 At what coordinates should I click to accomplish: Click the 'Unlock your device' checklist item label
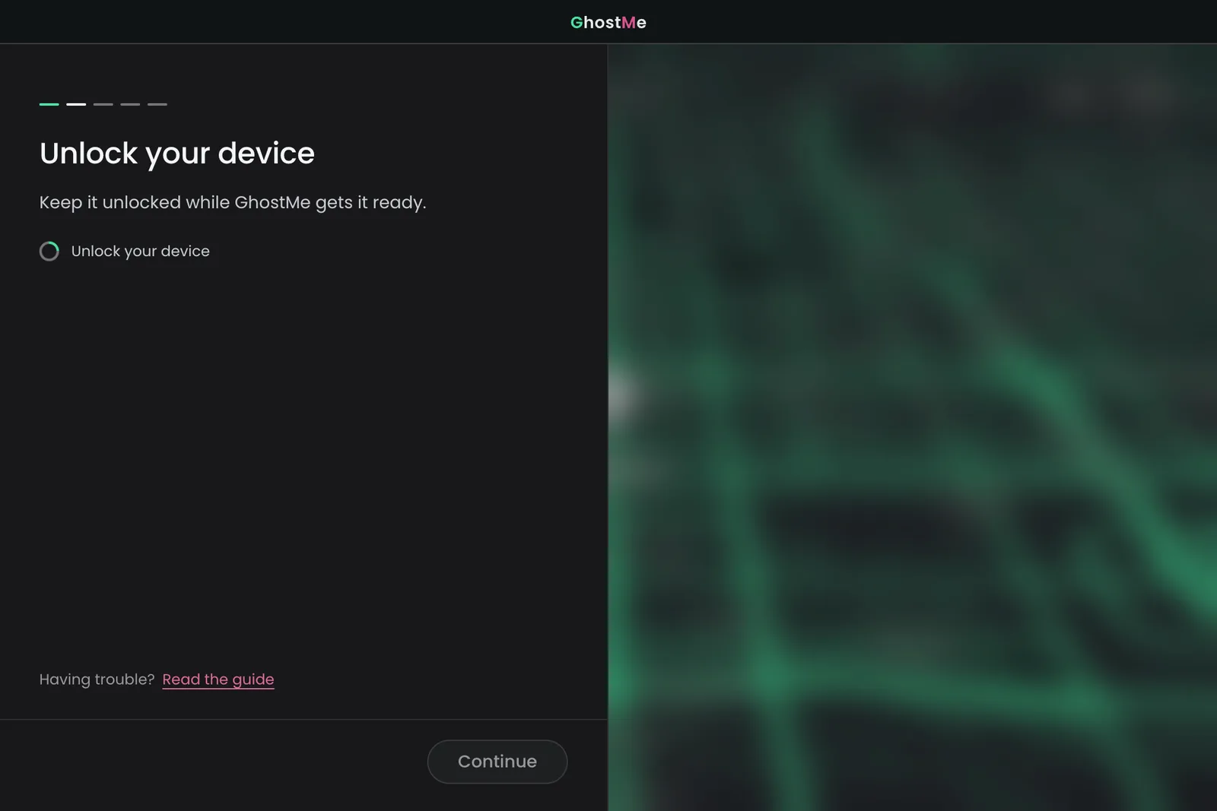pos(141,252)
